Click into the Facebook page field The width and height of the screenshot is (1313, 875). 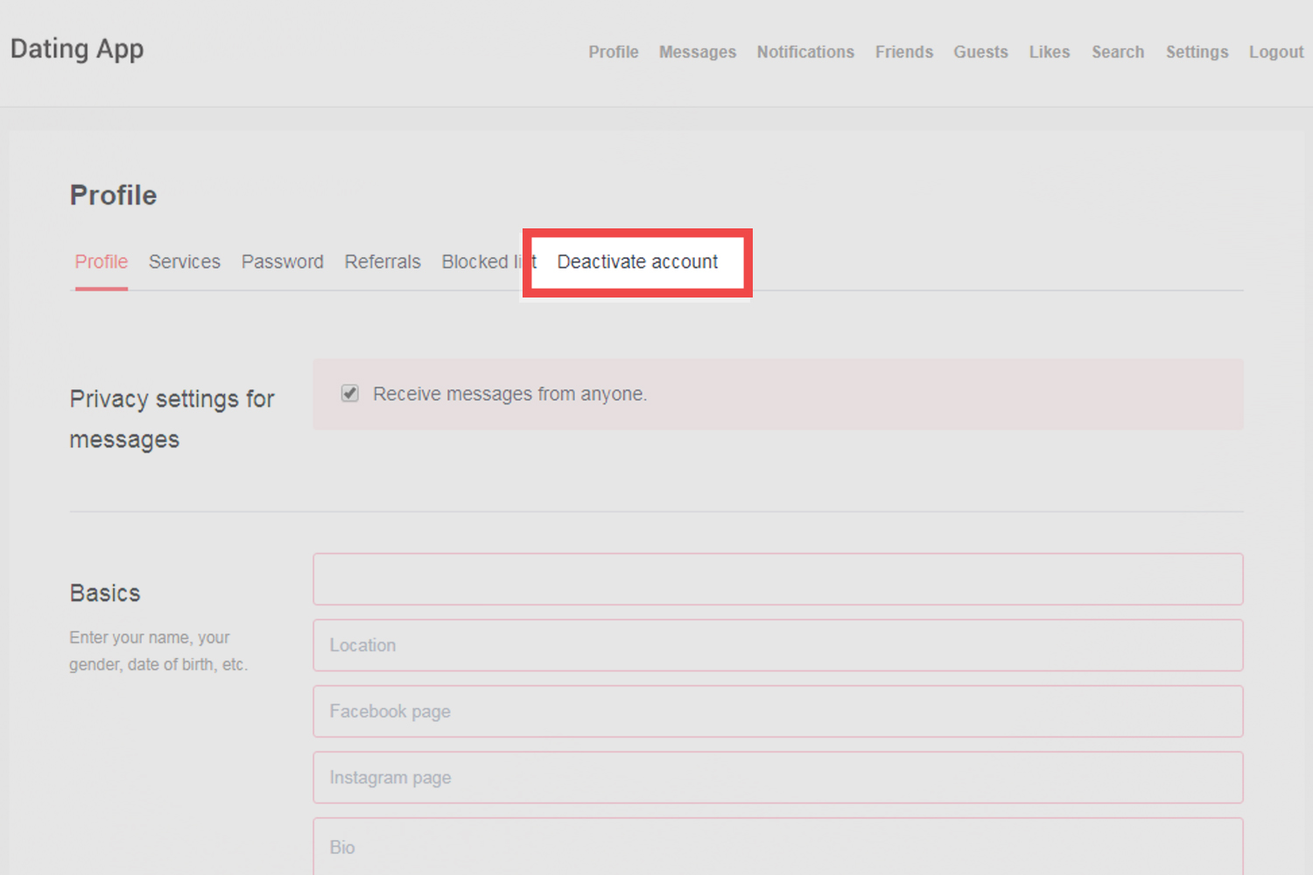777,711
